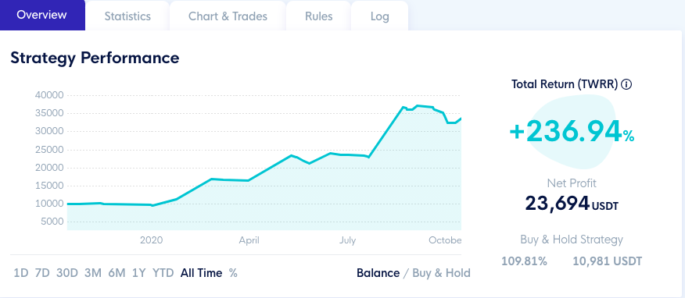Click the Total Return info icon

pos(626,84)
